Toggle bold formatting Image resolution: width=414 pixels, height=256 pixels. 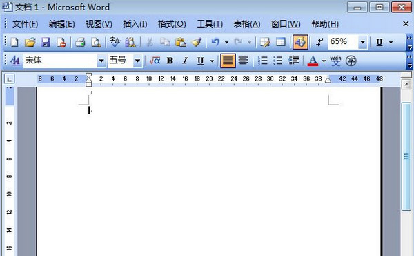point(170,61)
